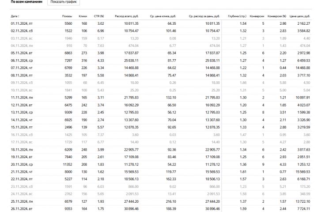Screen dimensions: 318x212
Task: Sort by Ср. расход за день header
Action: point(204,16)
